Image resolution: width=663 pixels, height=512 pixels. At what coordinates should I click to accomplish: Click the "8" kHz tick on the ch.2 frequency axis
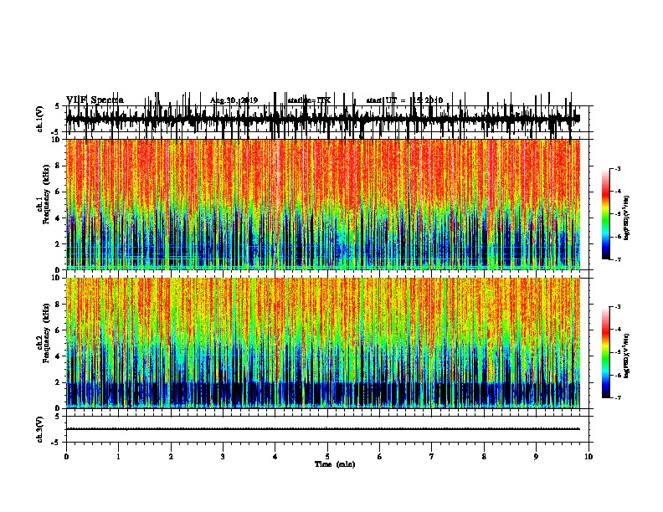[x=59, y=305]
